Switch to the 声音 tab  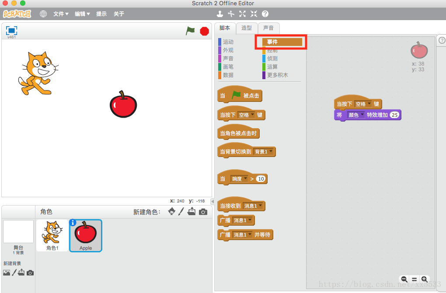pyautogui.click(x=268, y=28)
